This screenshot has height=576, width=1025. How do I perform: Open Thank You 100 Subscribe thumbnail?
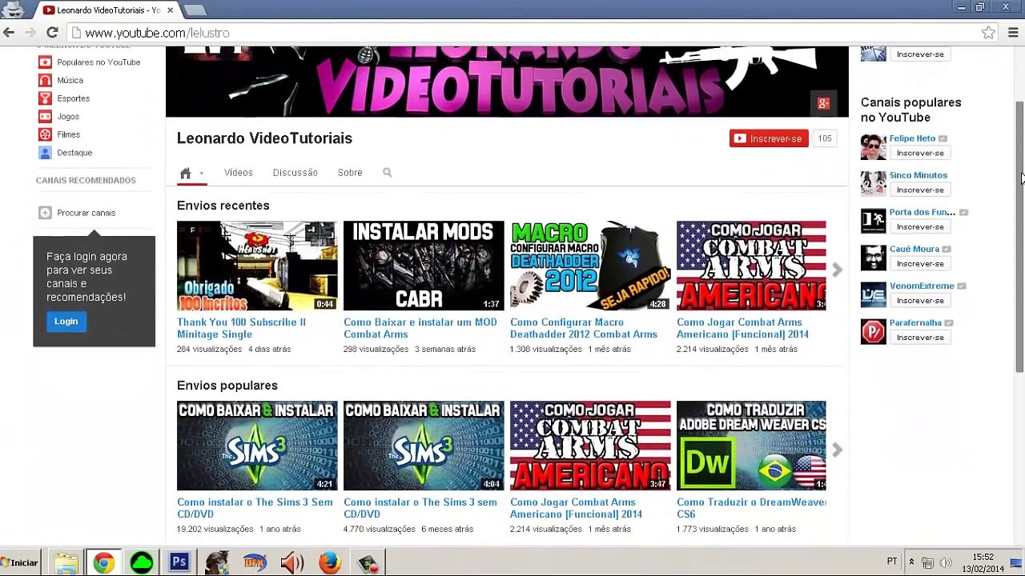coord(257,266)
